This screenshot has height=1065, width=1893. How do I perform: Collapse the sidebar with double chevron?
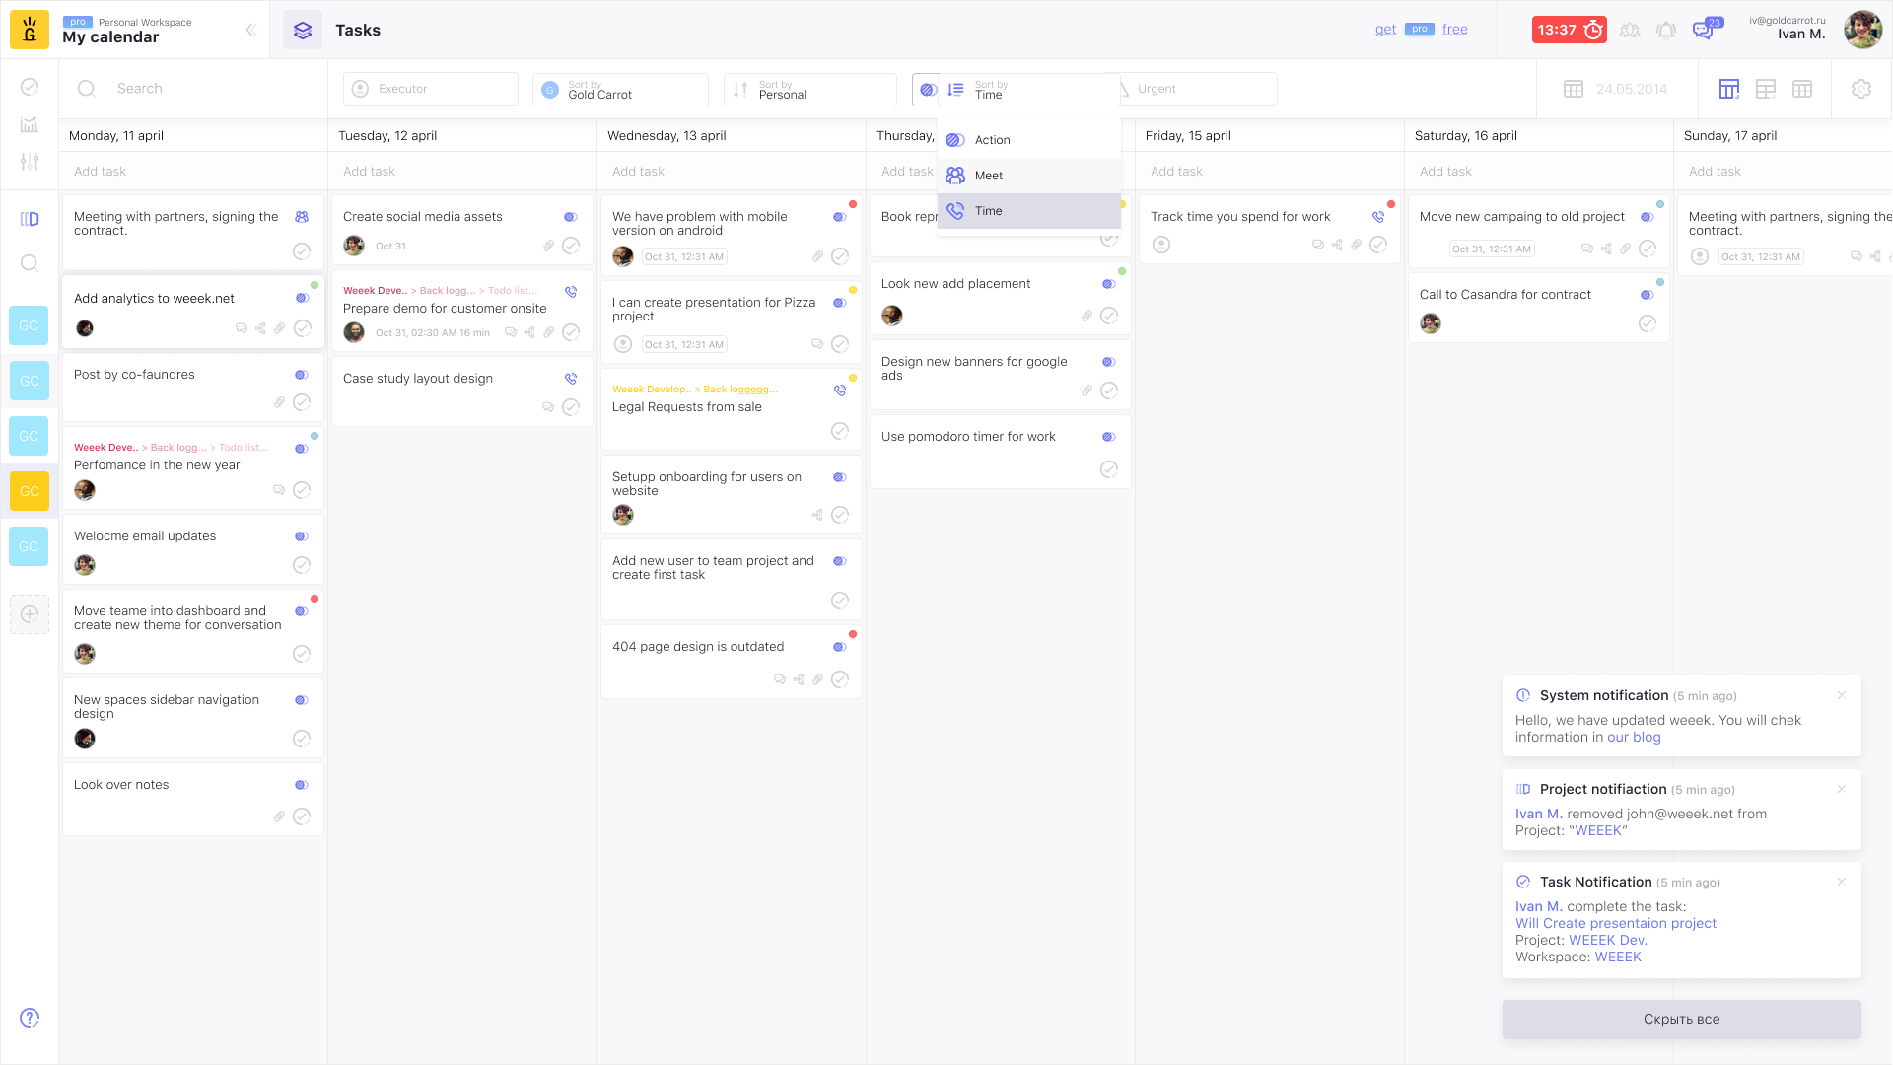250,30
